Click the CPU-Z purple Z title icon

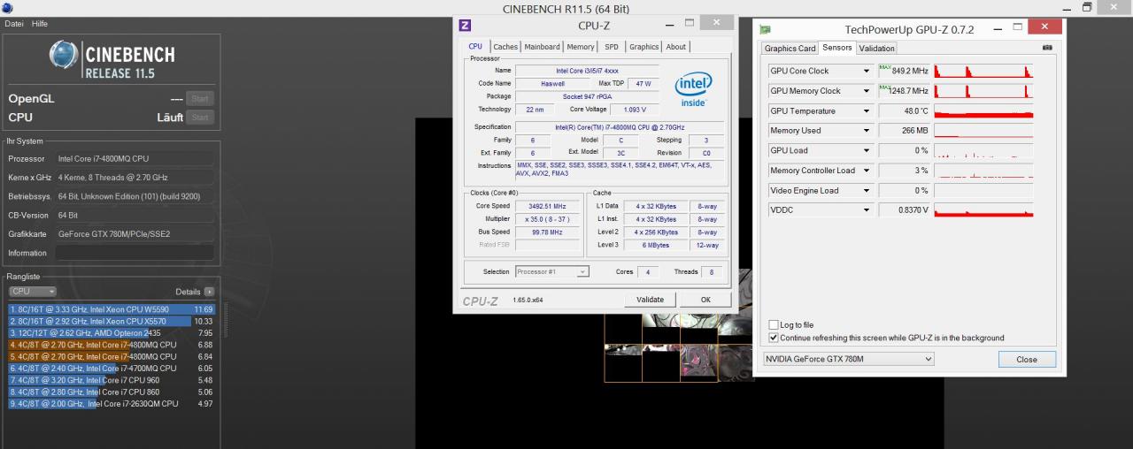point(465,25)
